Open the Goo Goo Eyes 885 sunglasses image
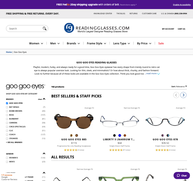 coord(74,121)
